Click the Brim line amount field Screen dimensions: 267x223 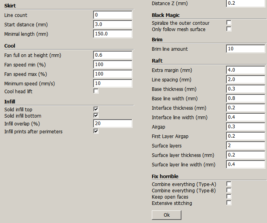(245, 49)
